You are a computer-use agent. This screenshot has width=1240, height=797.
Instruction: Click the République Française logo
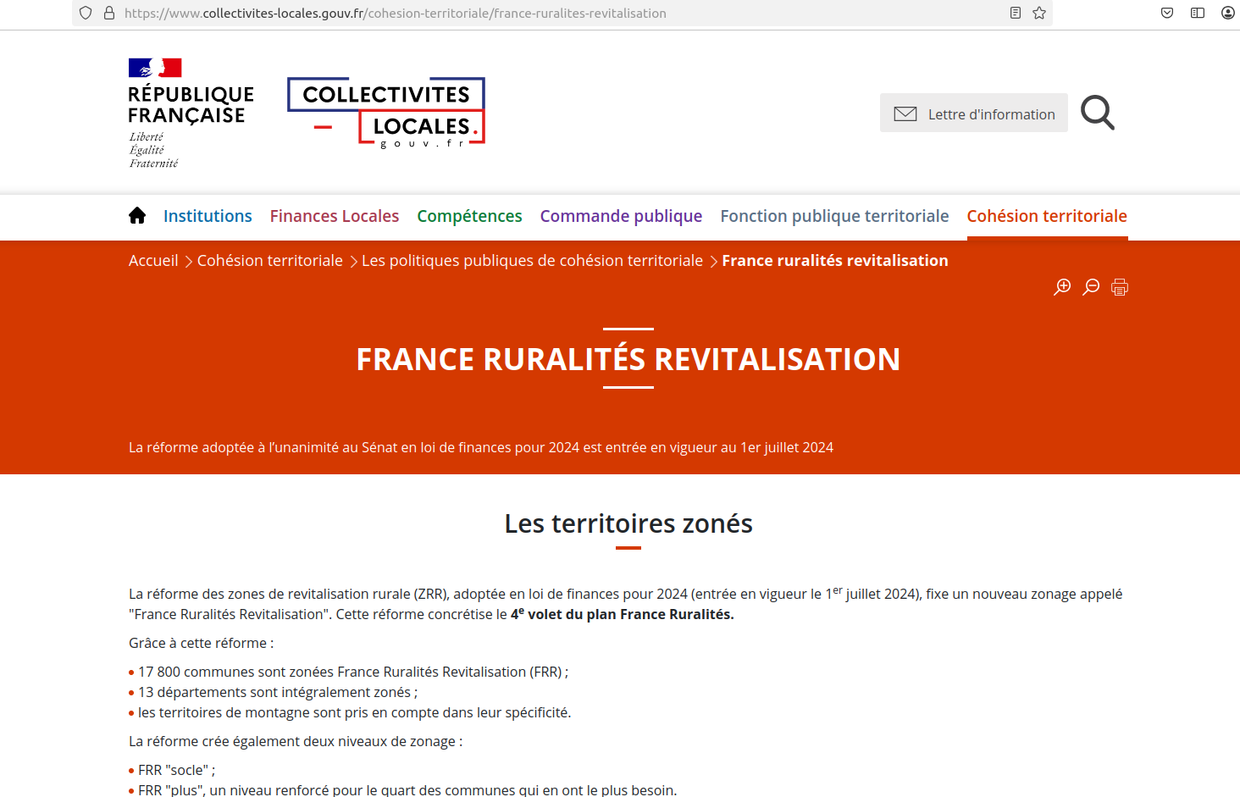pos(191,113)
